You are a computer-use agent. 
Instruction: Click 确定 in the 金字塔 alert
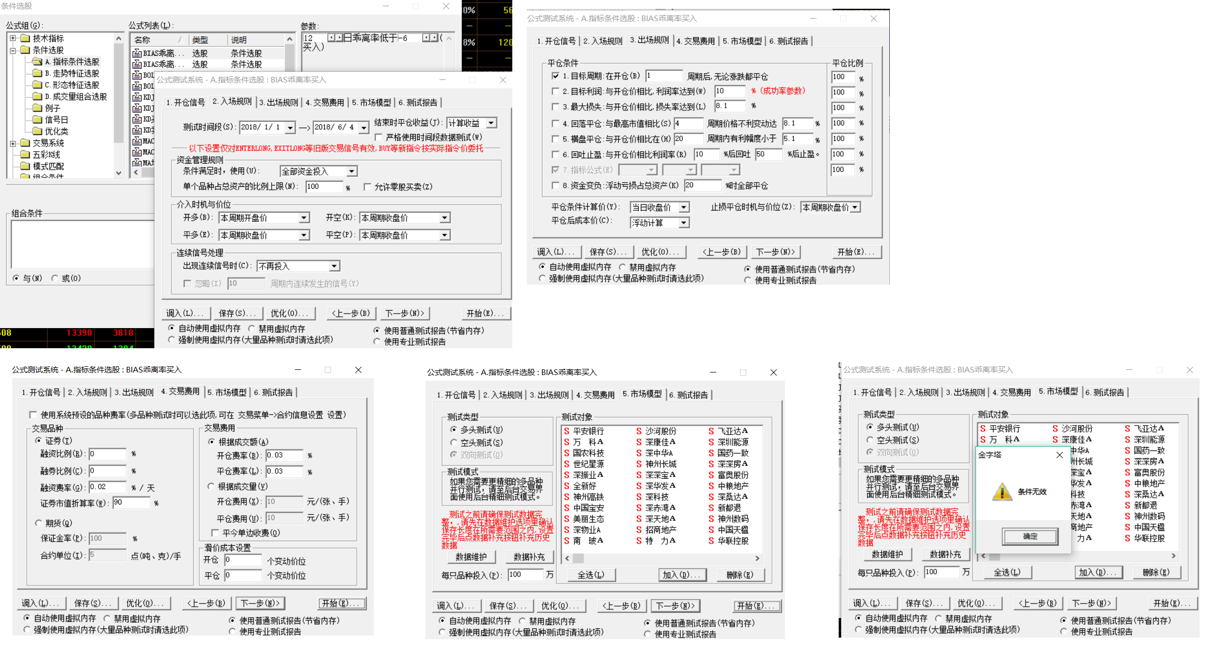click(1030, 537)
